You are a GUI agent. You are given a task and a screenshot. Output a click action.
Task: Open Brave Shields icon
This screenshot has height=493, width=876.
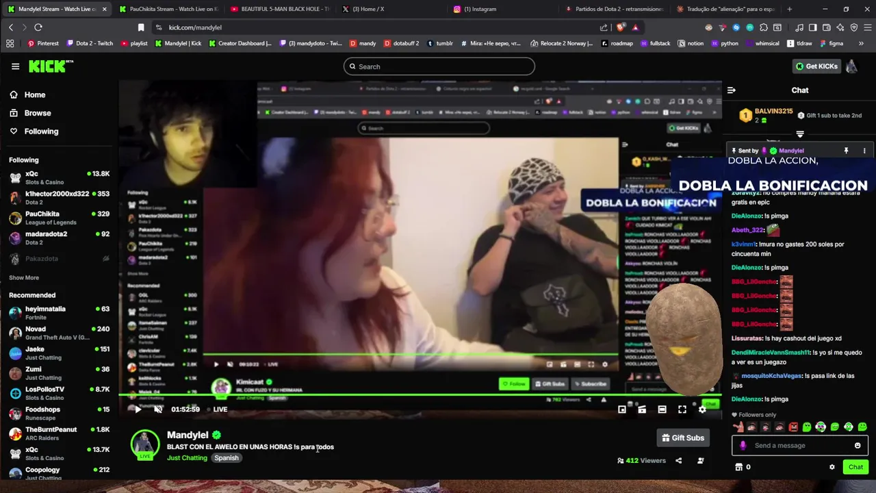[621, 27]
